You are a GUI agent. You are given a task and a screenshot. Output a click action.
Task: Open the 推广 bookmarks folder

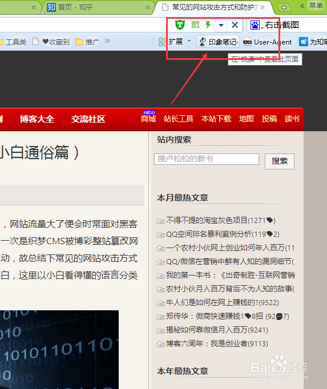pos(87,42)
